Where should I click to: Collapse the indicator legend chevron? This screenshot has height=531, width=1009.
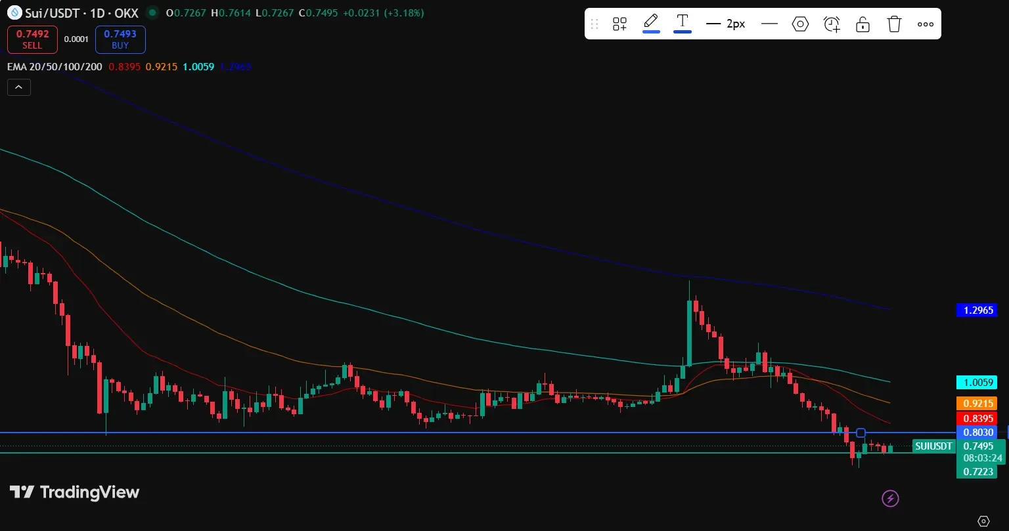(19, 87)
